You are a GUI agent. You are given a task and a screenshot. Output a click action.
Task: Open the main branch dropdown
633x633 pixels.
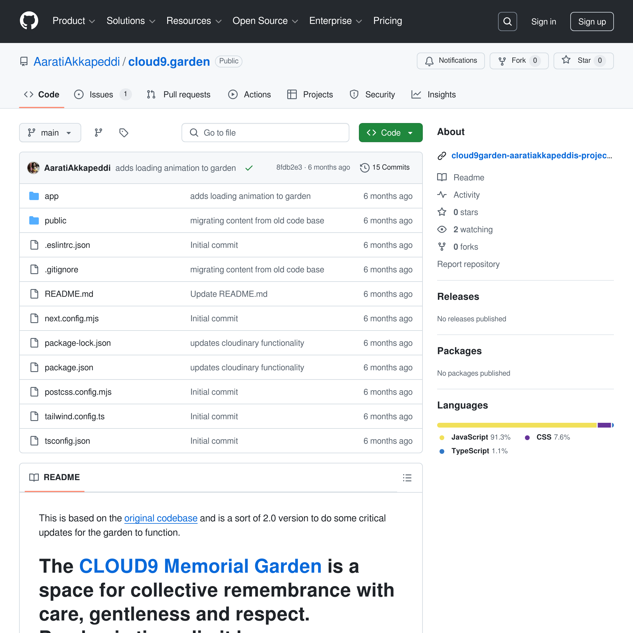(x=50, y=133)
